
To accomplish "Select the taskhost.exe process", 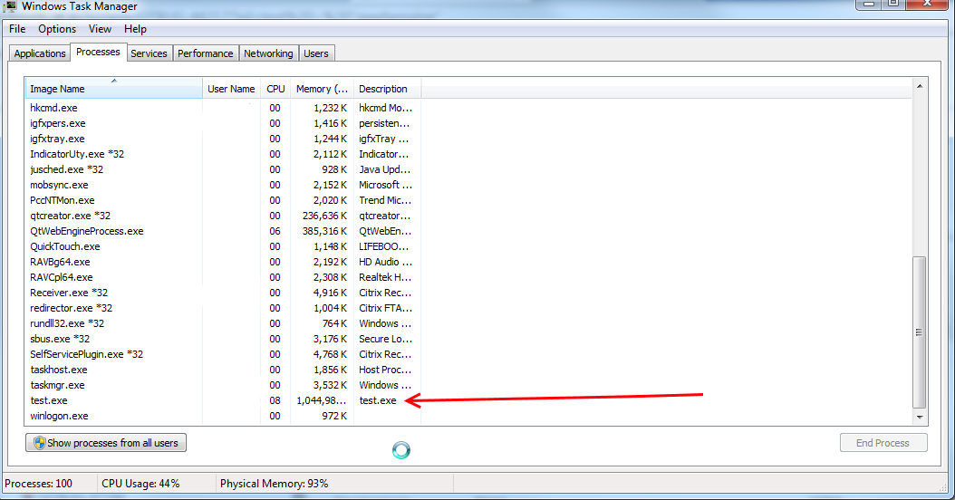I will [59, 370].
